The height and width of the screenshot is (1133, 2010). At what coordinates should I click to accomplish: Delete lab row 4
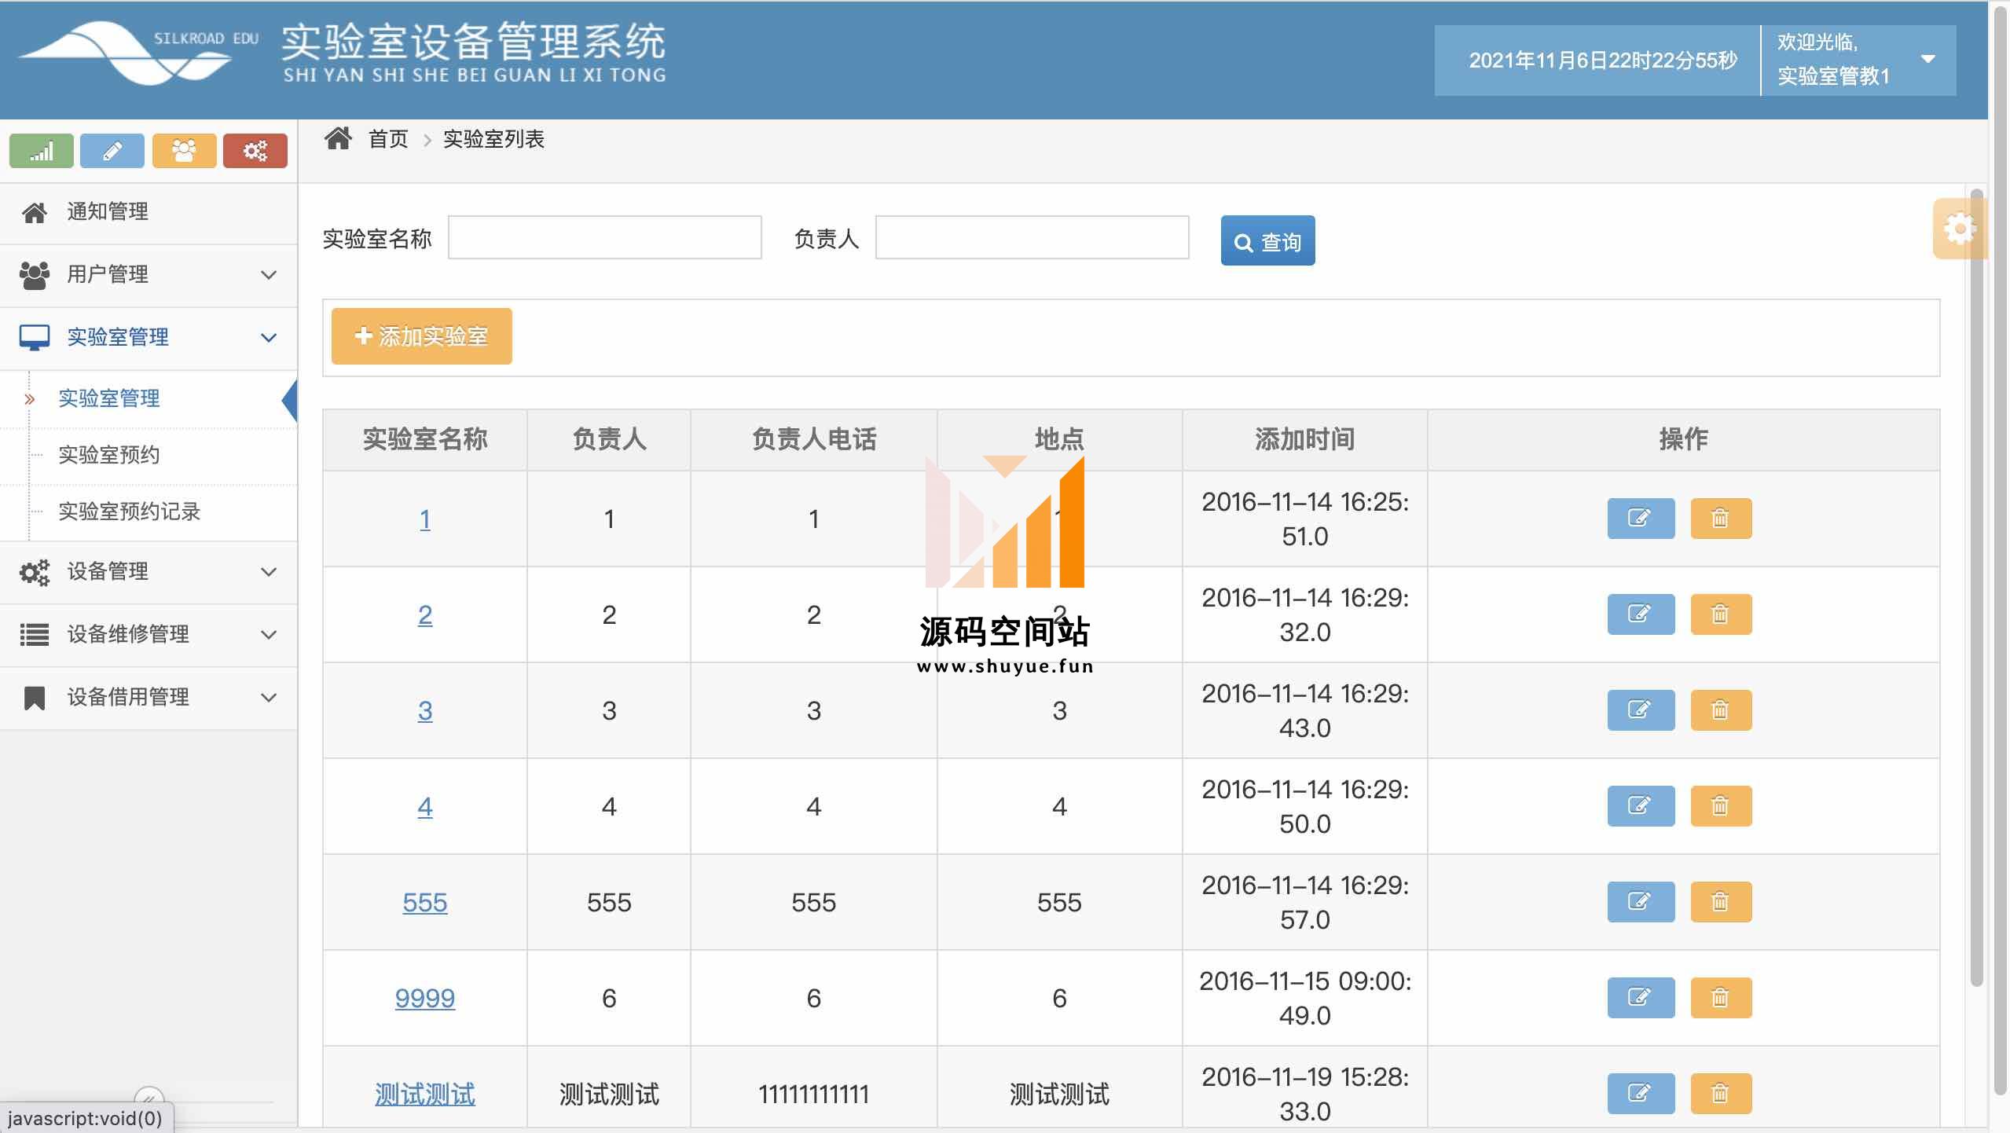tap(1721, 806)
